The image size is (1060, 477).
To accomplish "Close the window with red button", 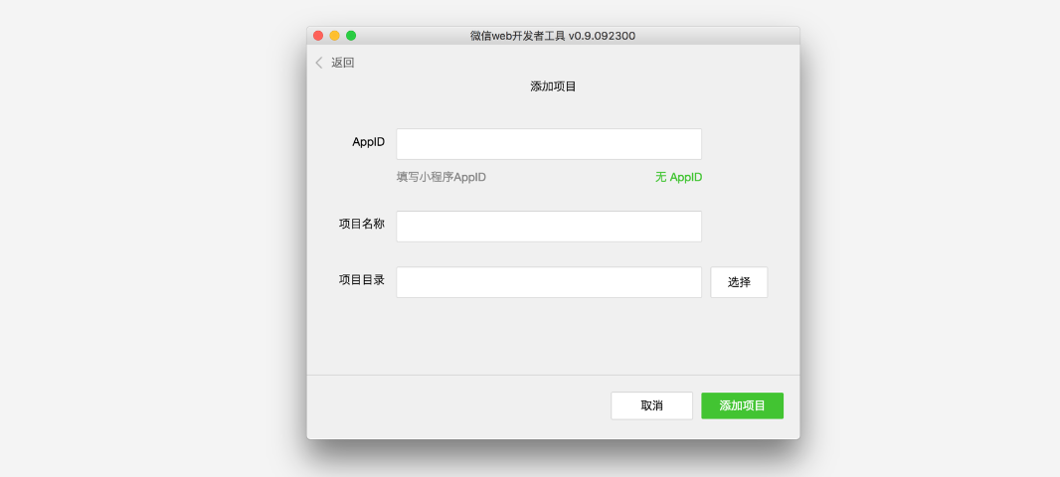I will click(x=318, y=36).
